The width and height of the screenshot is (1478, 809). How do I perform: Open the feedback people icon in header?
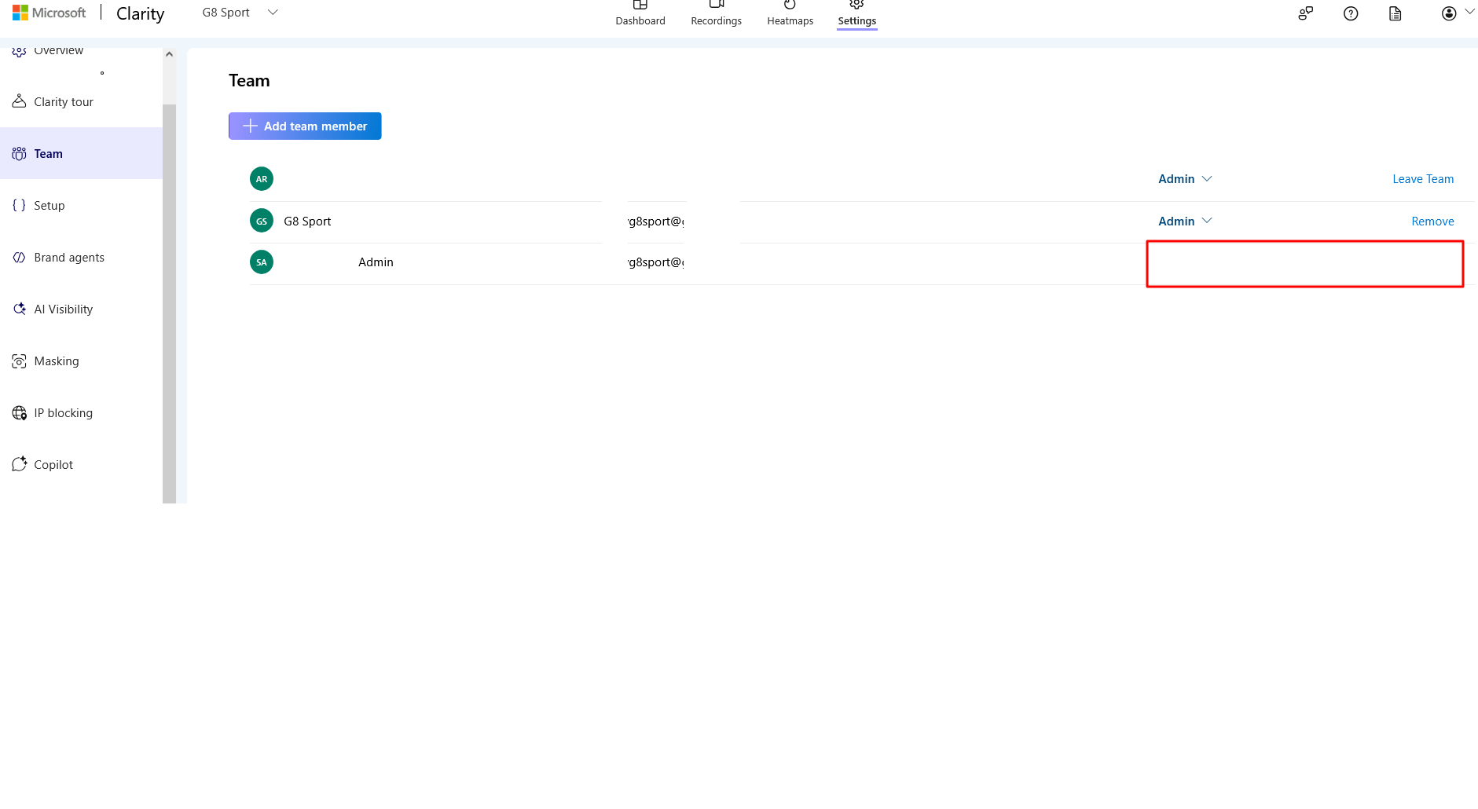click(x=1306, y=13)
